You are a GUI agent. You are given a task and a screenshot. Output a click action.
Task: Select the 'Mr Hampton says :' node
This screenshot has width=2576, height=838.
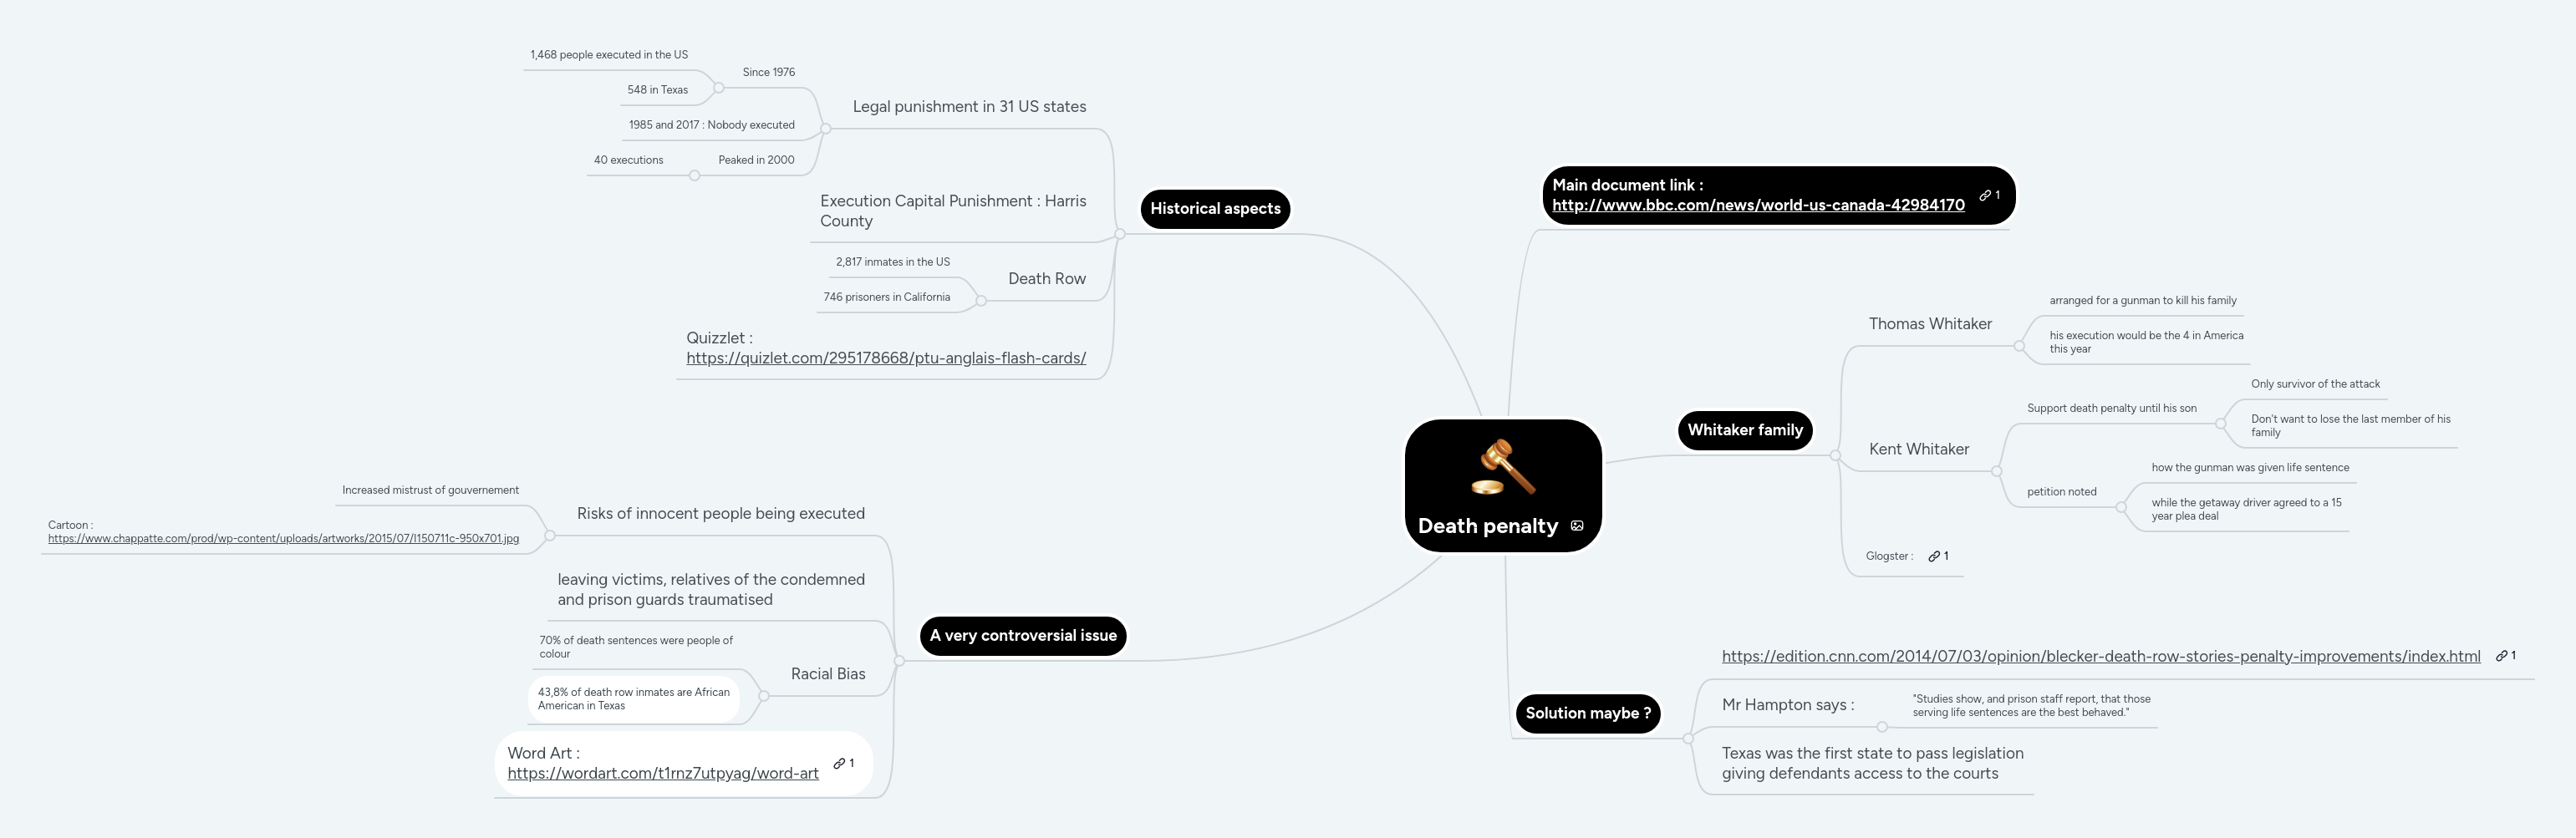click(x=1788, y=704)
